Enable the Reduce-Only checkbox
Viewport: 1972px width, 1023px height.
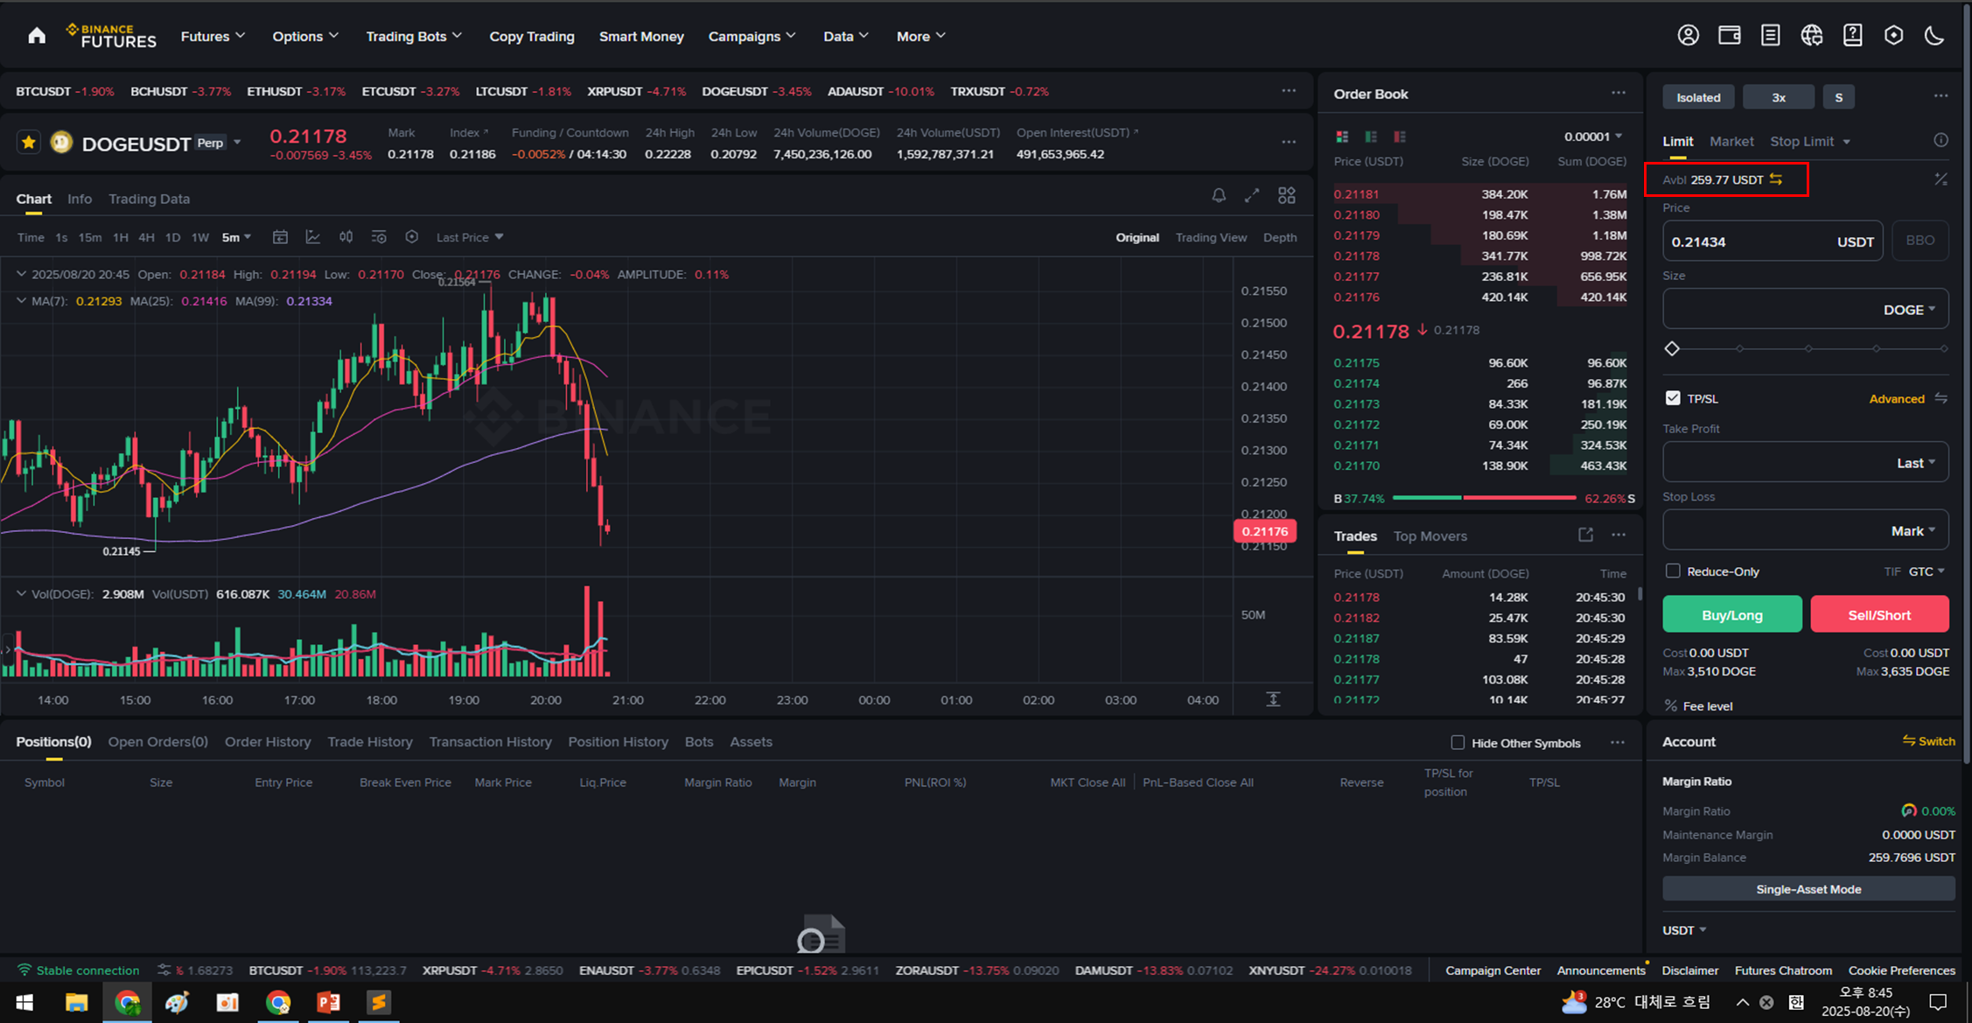[x=1673, y=571]
